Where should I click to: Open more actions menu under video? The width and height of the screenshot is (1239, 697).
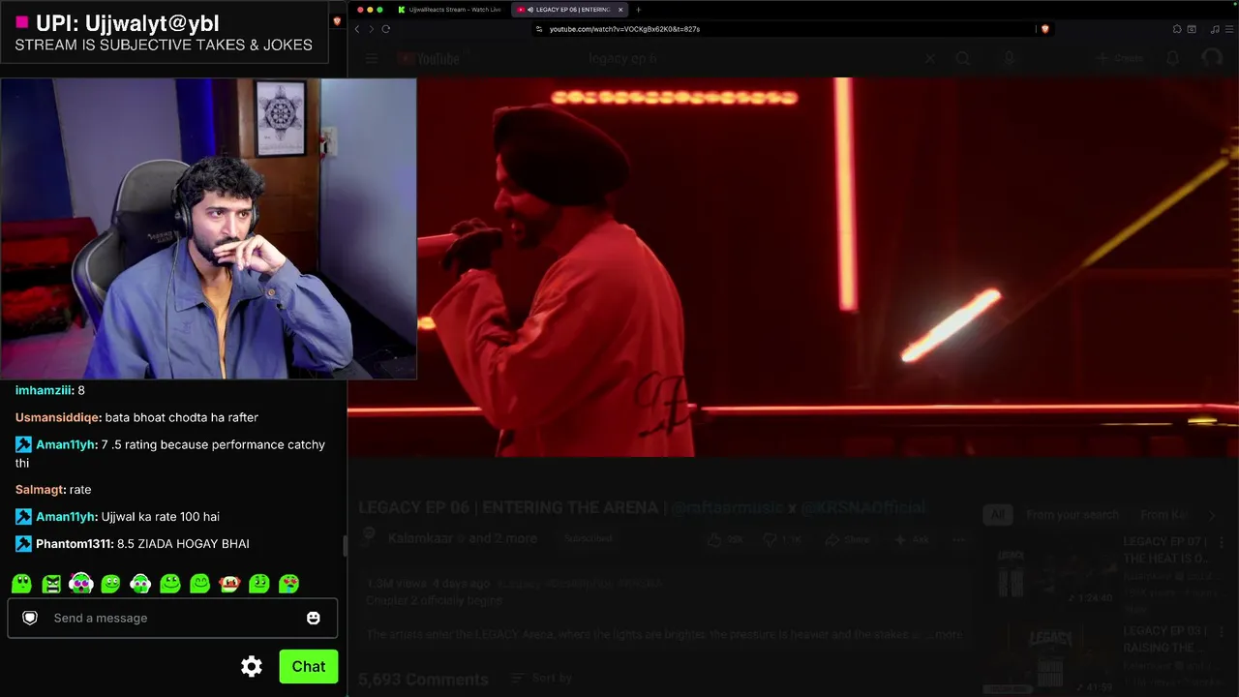click(958, 539)
